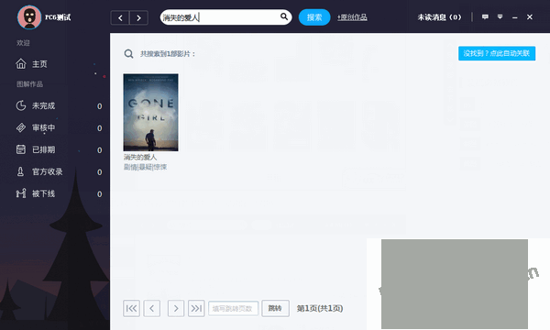Click the 搜索 button
The width and height of the screenshot is (550, 330).
(314, 17)
